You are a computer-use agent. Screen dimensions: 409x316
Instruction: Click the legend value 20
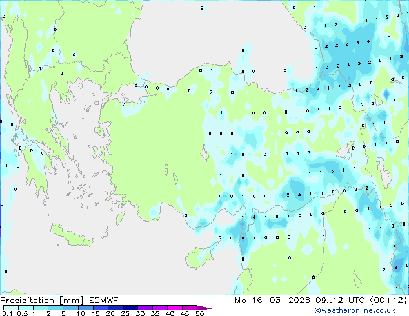110,313
